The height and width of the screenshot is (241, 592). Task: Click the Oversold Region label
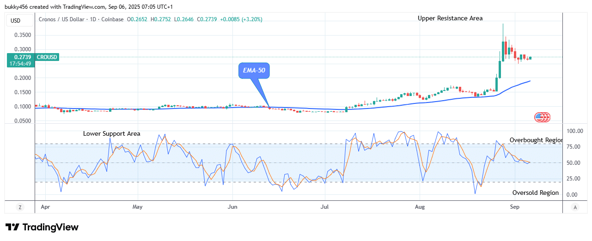point(536,193)
